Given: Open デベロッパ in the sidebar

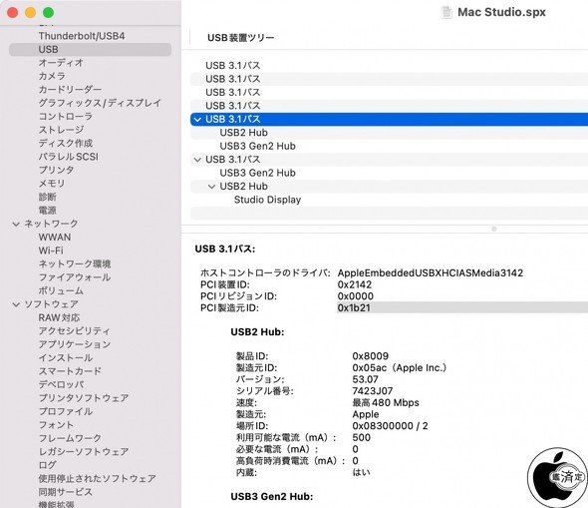Looking at the screenshot, I should 61,385.
